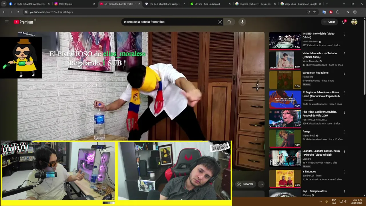366x206 pixels.
Task: Open more actions under the video
Action: point(261,184)
